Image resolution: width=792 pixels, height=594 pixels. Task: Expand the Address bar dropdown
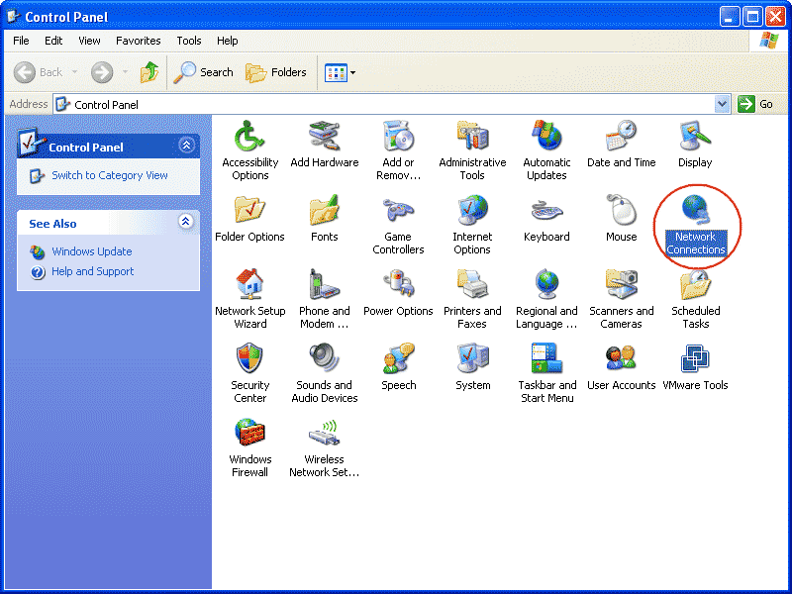[x=723, y=104]
